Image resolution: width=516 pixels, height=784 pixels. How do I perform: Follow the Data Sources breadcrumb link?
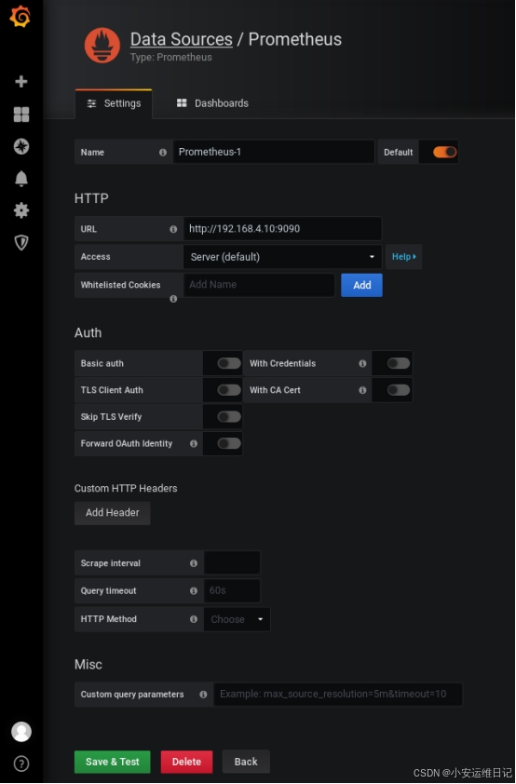point(181,39)
